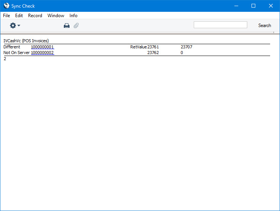Open the Info menu

pos(73,16)
